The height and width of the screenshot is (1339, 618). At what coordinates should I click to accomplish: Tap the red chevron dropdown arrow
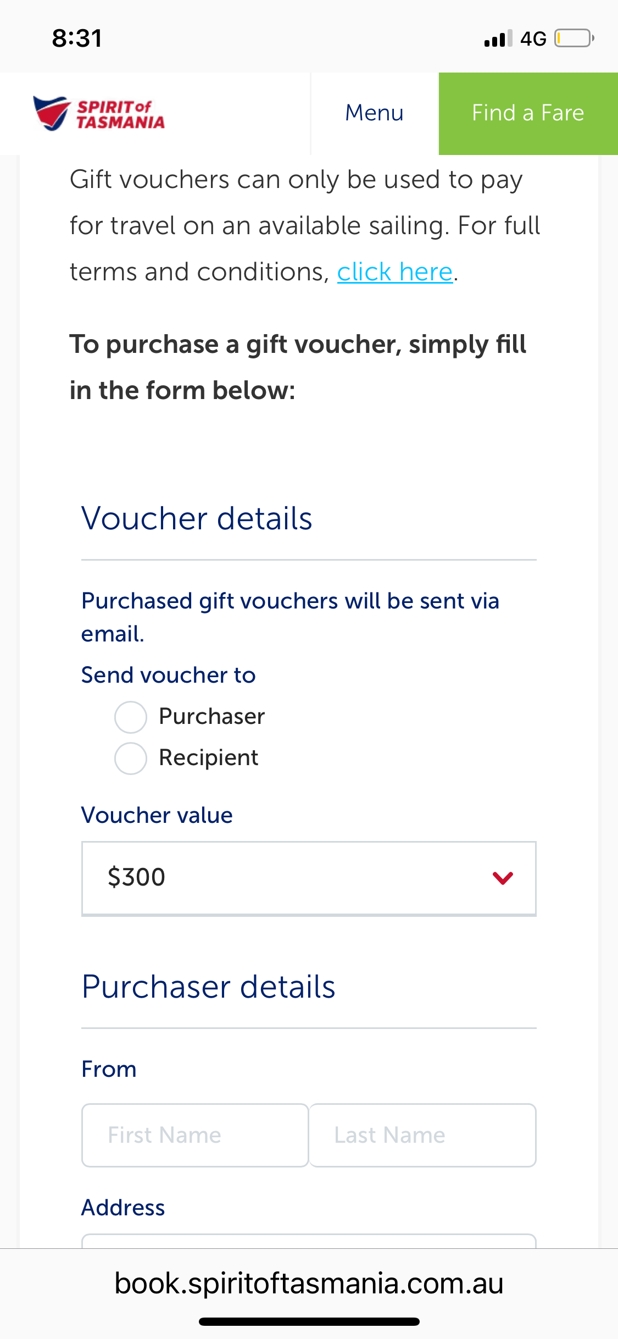[x=503, y=878]
